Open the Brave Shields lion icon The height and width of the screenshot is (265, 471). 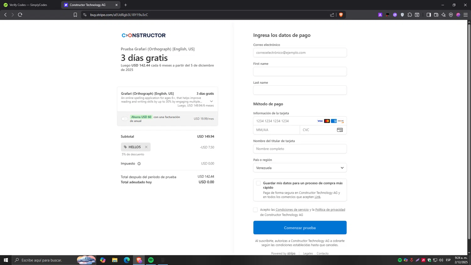(x=341, y=15)
